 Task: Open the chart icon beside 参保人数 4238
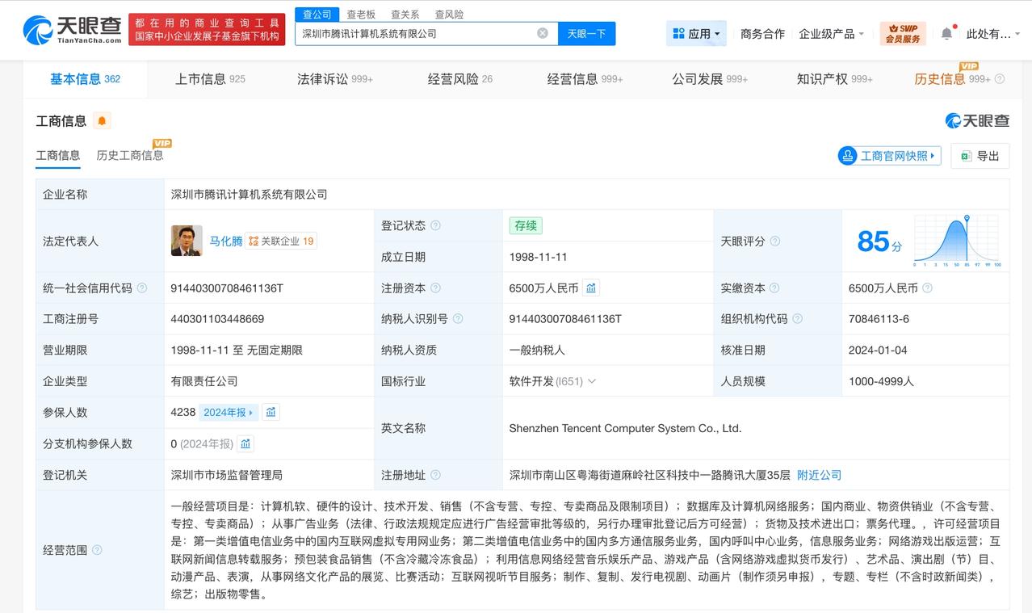pos(271,412)
